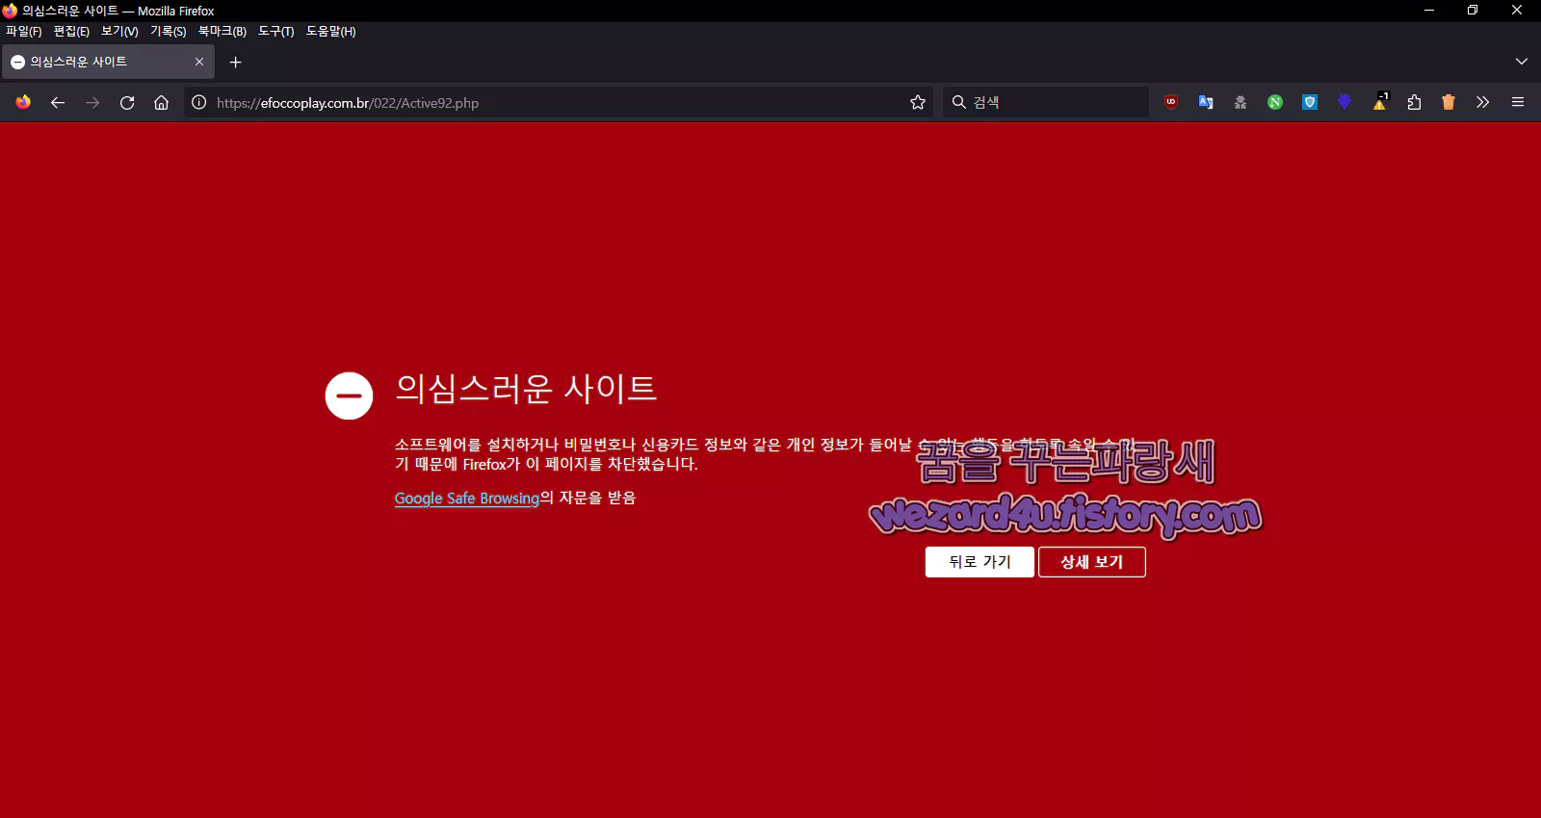The width and height of the screenshot is (1541, 818).
Task: Select the 의심스러운 사이트 tab
Action: coord(108,62)
